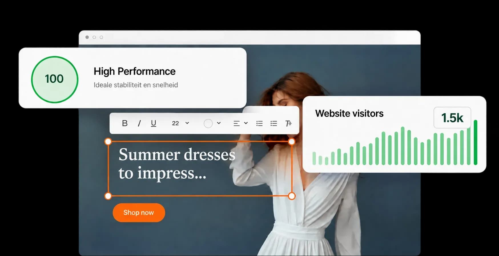
Task: Select the tallest dark green chart bar
Action: coord(475,142)
